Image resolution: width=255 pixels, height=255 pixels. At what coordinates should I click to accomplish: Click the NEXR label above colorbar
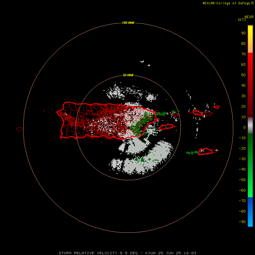[x=249, y=17]
